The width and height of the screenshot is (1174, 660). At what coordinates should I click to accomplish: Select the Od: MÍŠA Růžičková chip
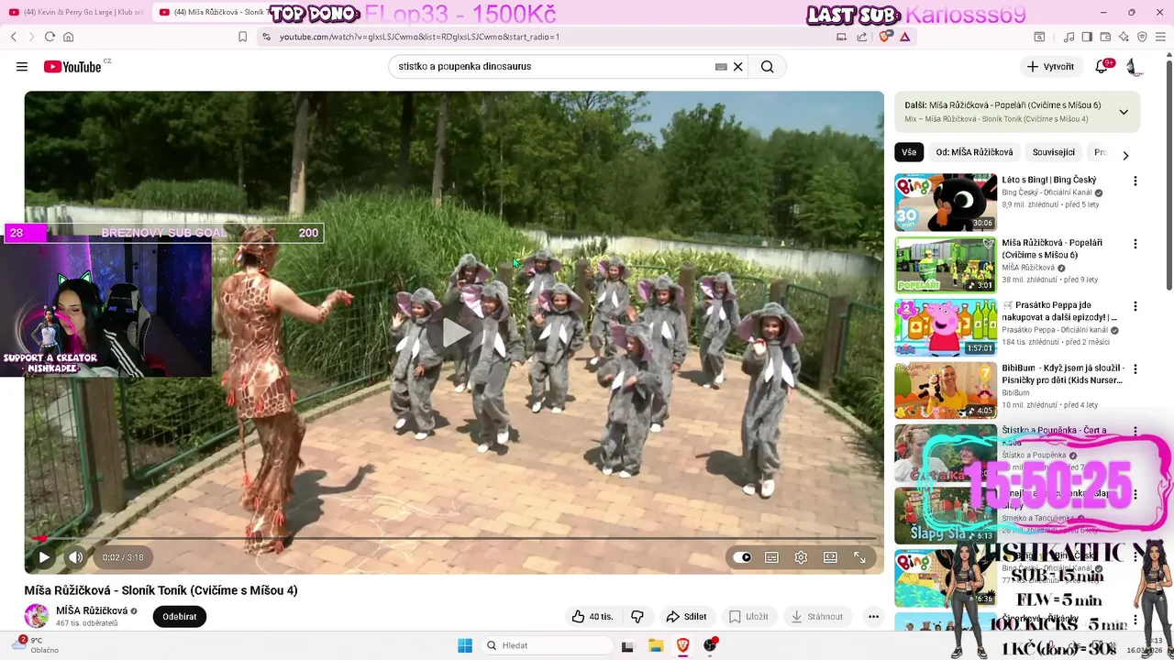[974, 152]
